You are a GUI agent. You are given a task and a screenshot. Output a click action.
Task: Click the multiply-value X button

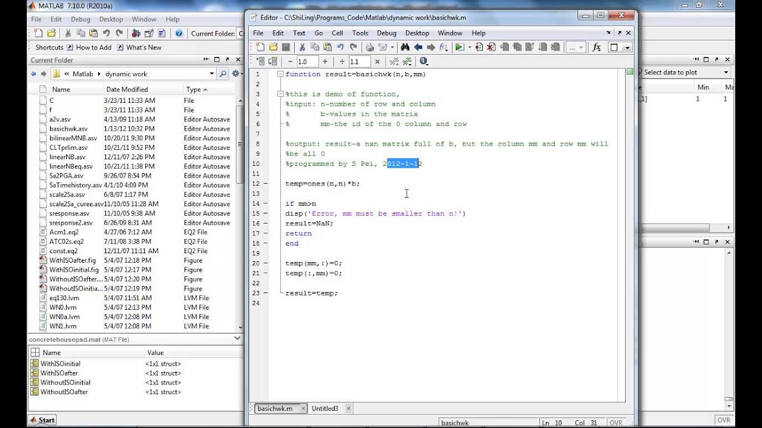[x=377, y=61]
